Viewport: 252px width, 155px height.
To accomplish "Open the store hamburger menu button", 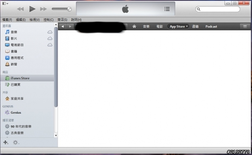I will click(245, 26).
